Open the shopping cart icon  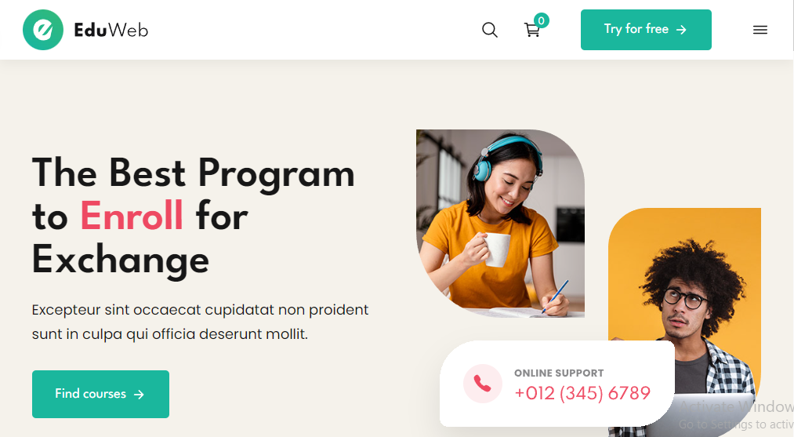tap(531, 31)
